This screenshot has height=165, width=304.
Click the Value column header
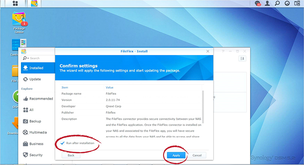109,88
